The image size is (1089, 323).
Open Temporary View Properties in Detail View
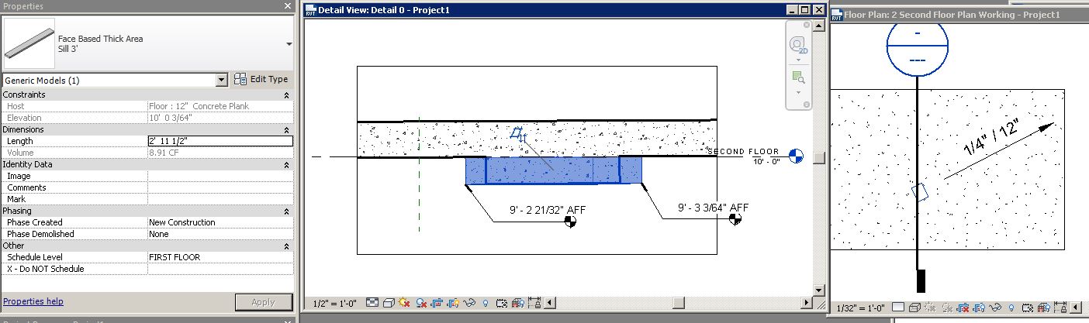pyautogui.click(x=502, y=303)
